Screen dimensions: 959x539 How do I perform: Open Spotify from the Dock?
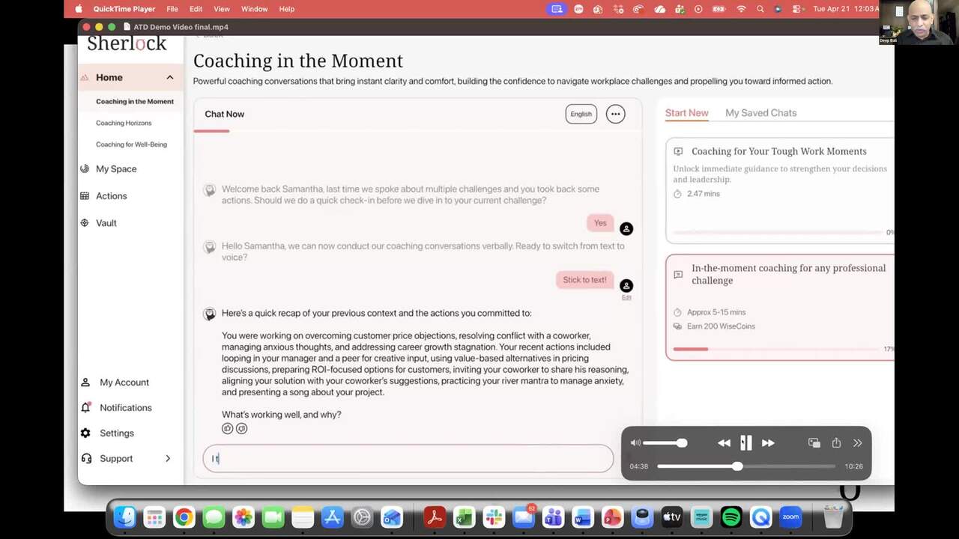[731, 517]
